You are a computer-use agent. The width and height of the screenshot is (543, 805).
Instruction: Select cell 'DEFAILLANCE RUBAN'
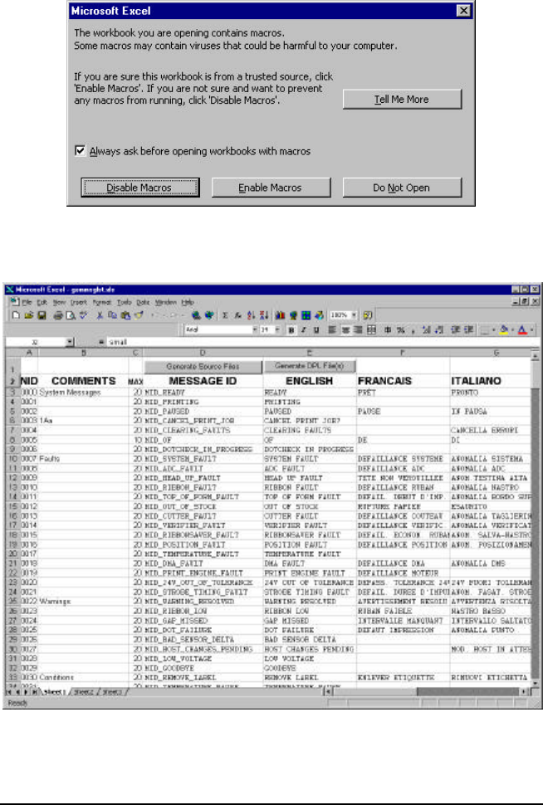pos(403,487)
